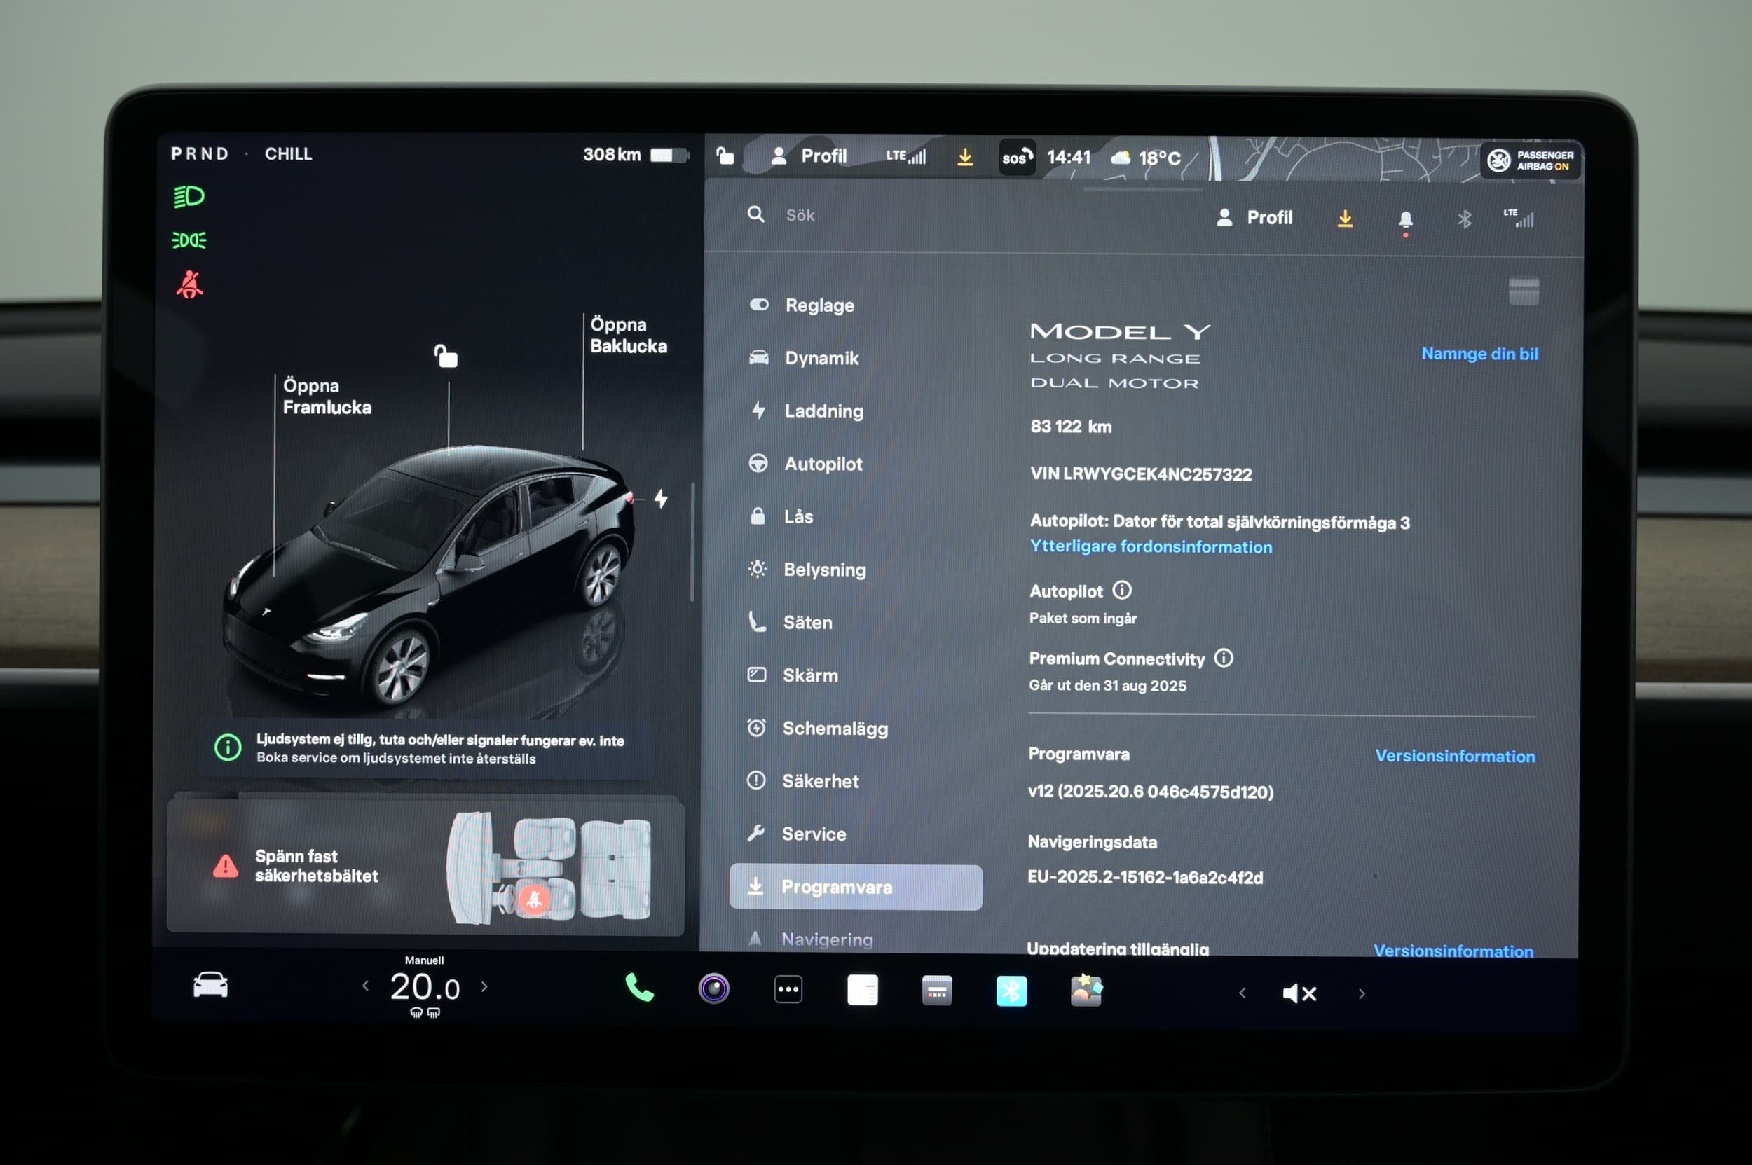The height and width of the screenshot is (1165, 1752).
Task: Tap Öppna Framlucka to open frunk
Action: point(327,396)
